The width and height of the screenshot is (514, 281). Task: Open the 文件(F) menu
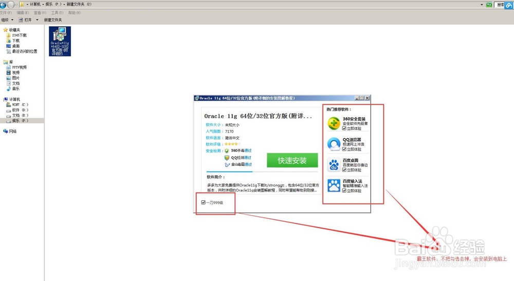click(x=6, y=13)
